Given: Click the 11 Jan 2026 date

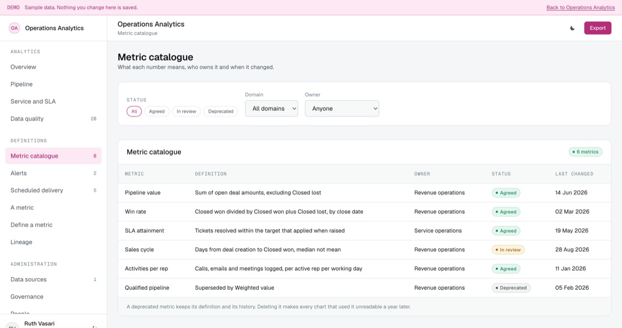Looking at the screenshot, I should (570, 269).
